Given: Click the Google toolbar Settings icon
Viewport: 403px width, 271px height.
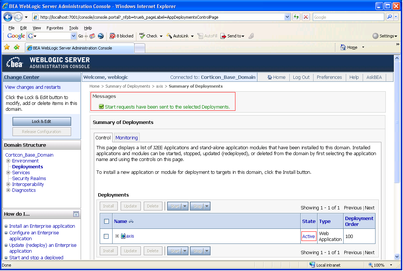Looking at the screenshot, I should coord(375,36).
